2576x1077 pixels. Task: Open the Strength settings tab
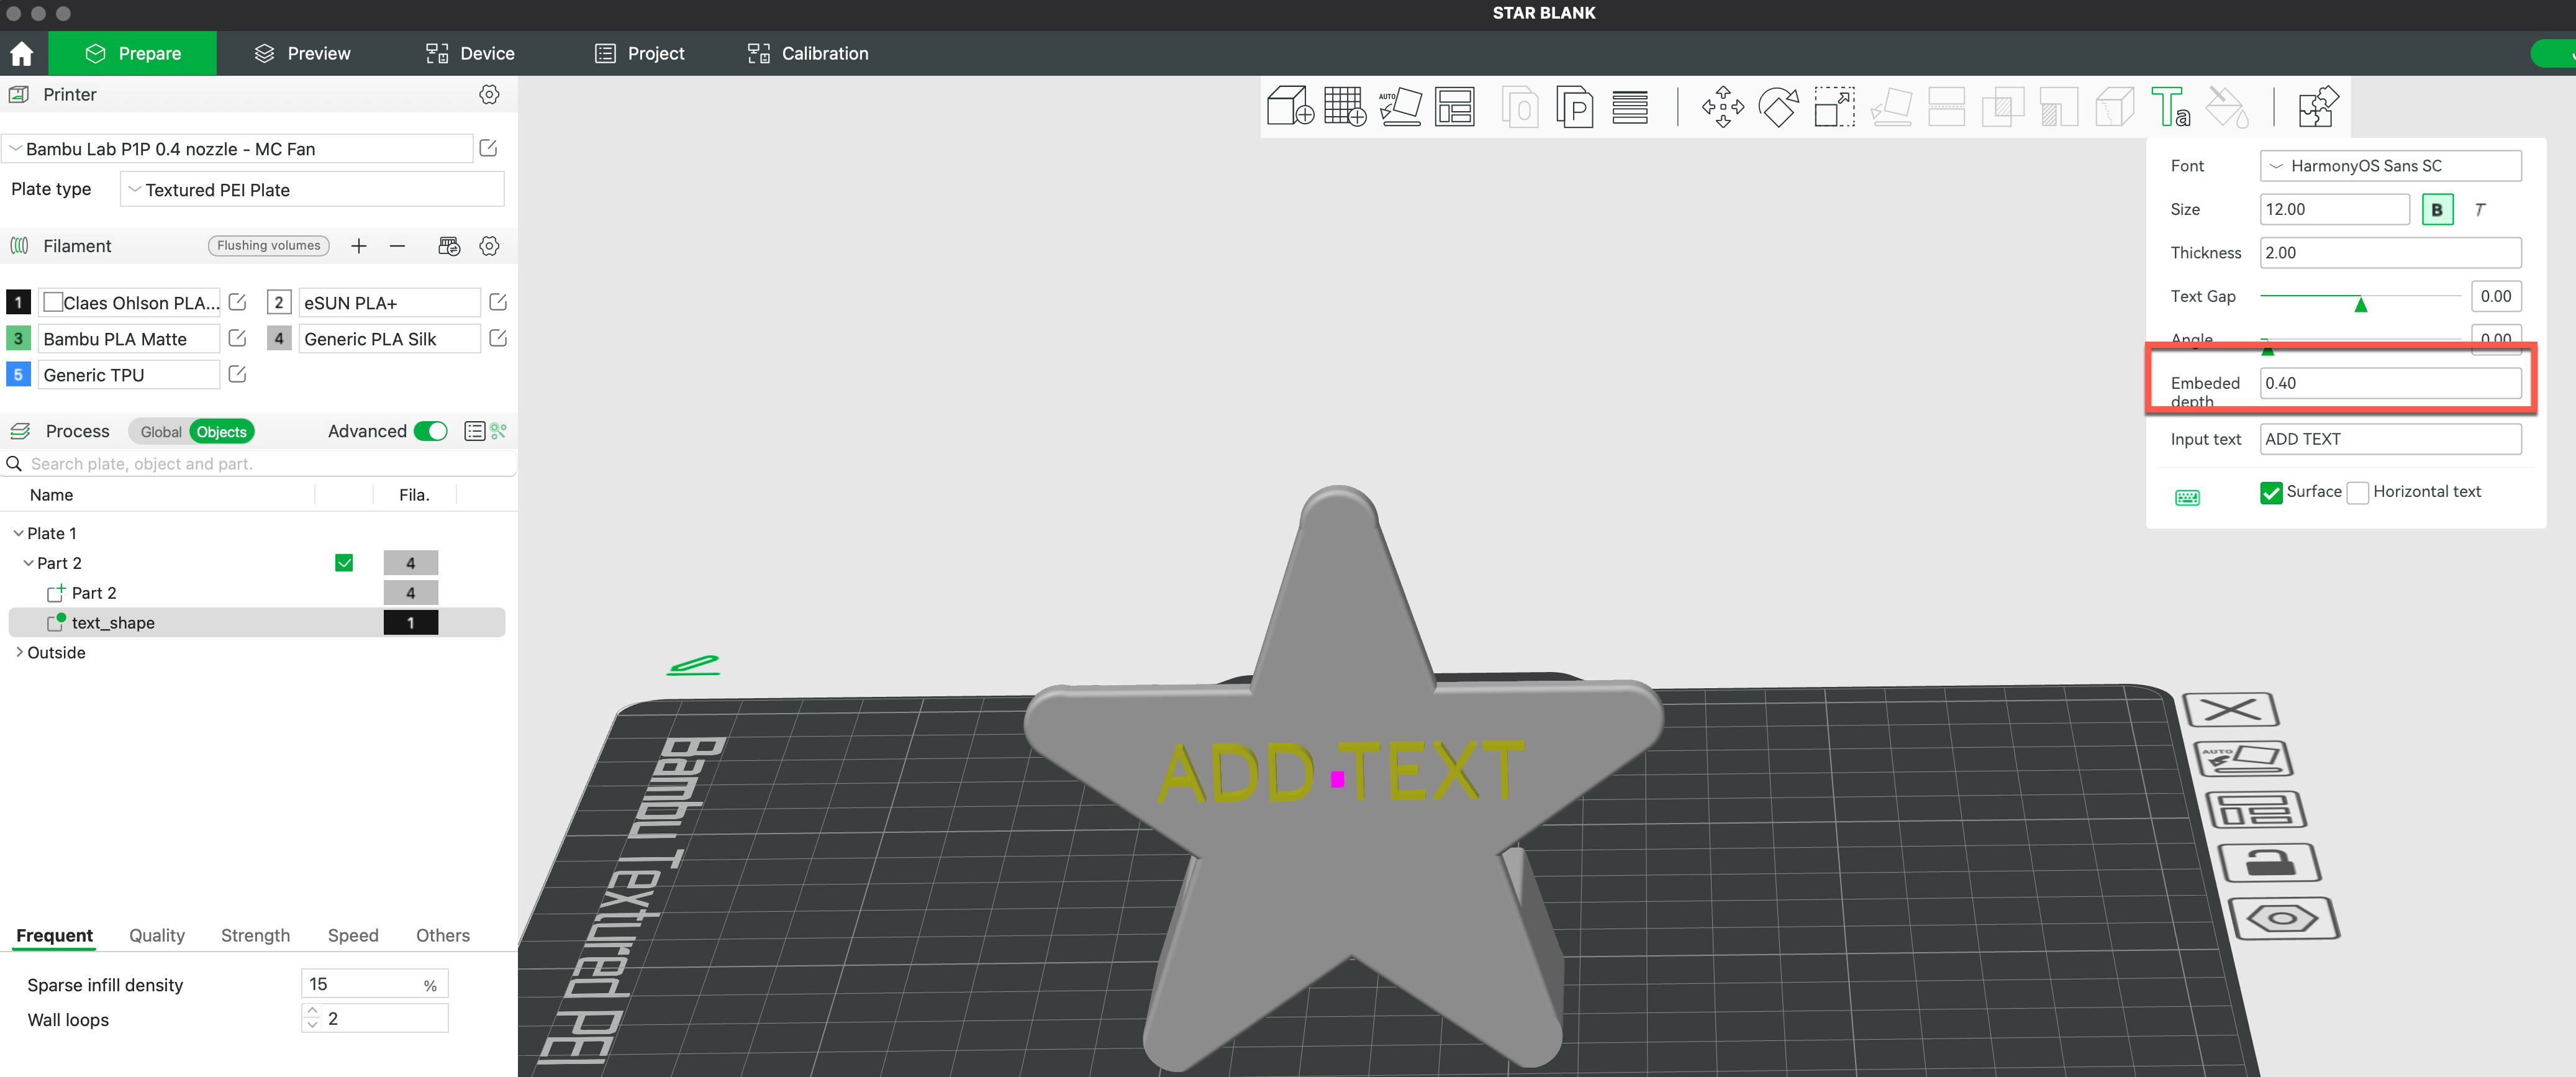coord(255,935)
